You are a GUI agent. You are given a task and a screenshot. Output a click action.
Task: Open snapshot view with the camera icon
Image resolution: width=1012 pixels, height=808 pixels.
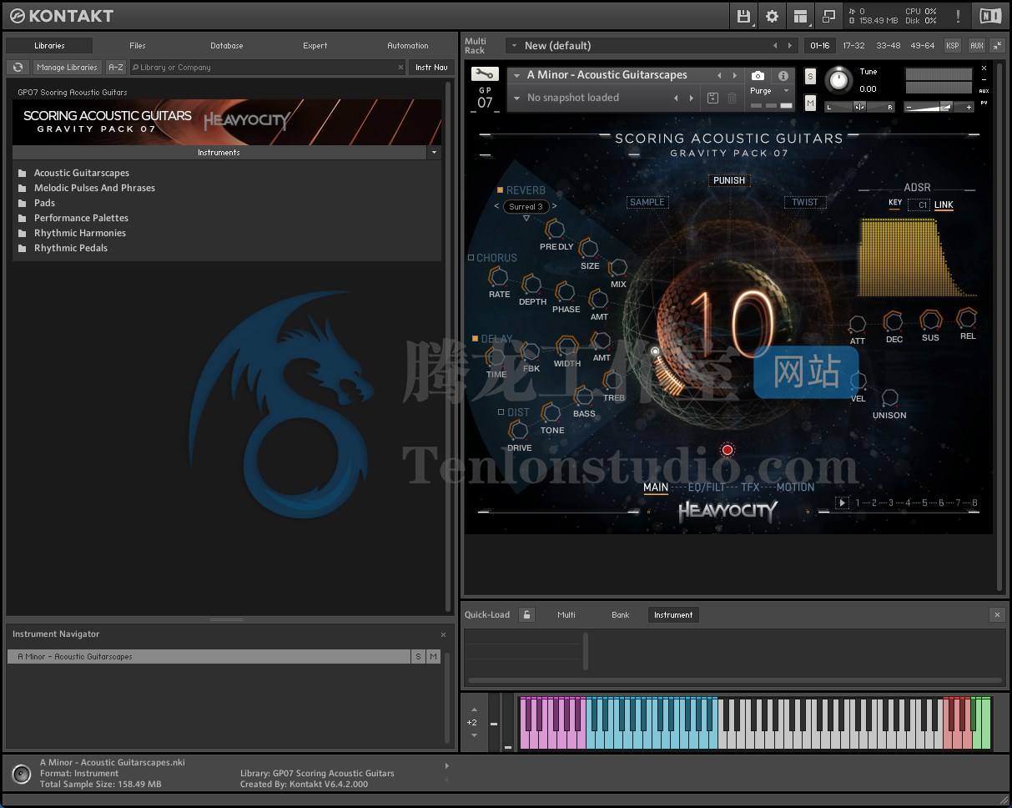(x=758, y=76)
